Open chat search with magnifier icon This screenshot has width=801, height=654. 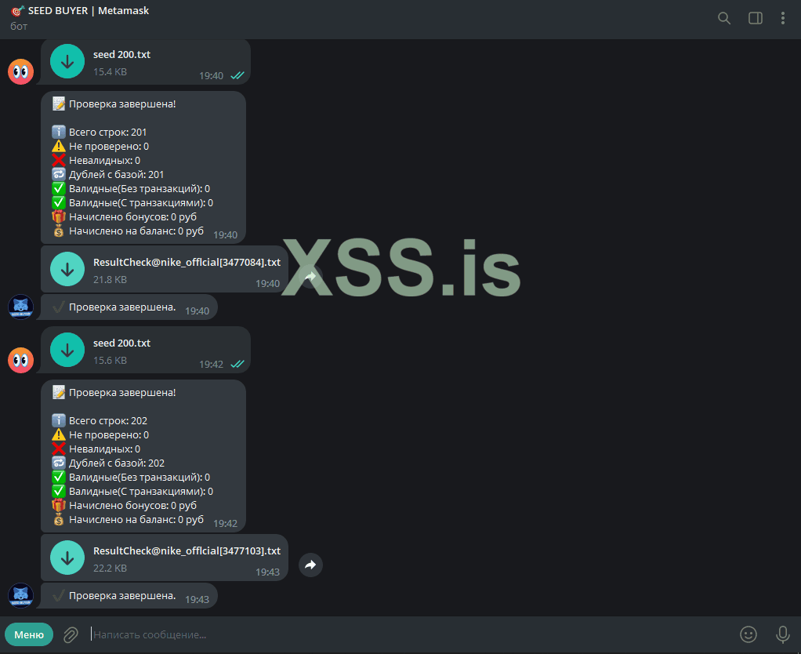[x=724, y=18]
